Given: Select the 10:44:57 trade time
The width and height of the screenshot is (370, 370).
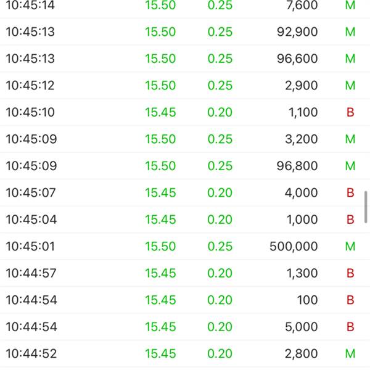Looking at the screenshot, I should 31,273.
